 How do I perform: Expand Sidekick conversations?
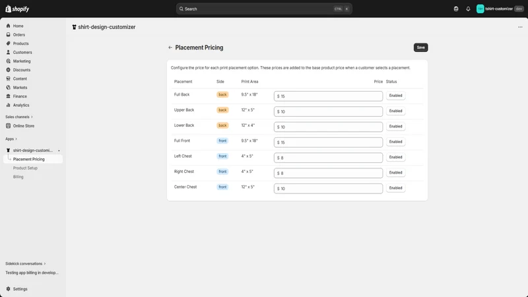click(x=25, y=263)
